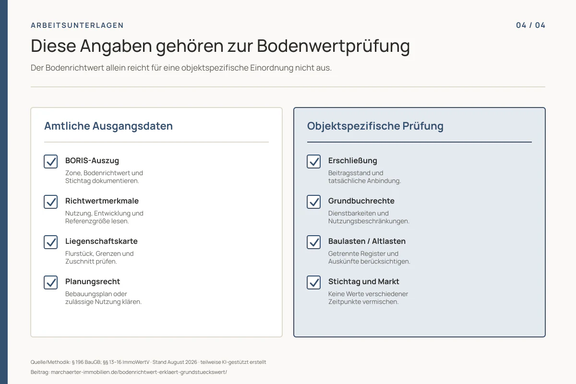Click the Quelle/Methodik footer line
This screenshot has height=384, width=576.
[x=148, y=362]
